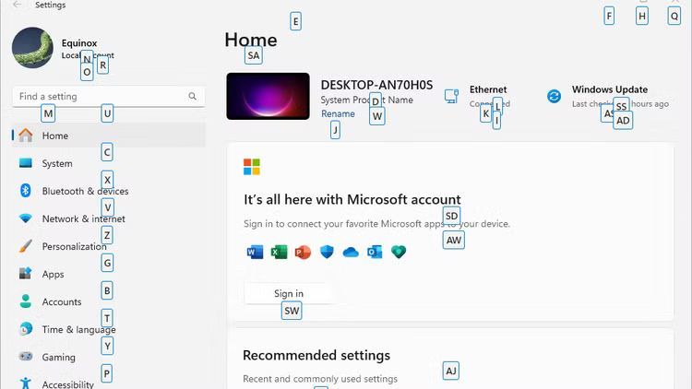The image size is (692, 389).
Task: Click the Gaming controller icon
Action: coord(26,357)
